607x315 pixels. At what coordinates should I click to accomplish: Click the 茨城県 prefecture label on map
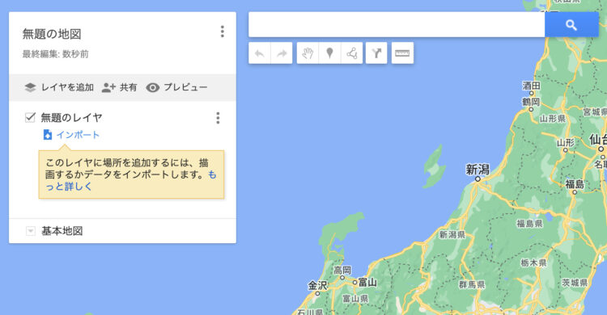tap(575, 283)
